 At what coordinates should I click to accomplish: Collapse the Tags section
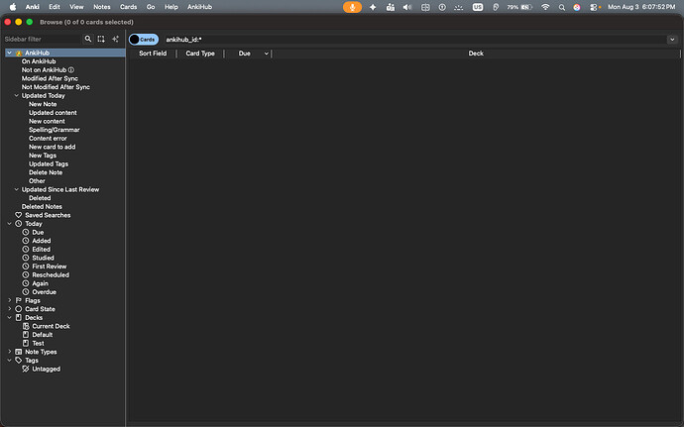click(9, 360)
